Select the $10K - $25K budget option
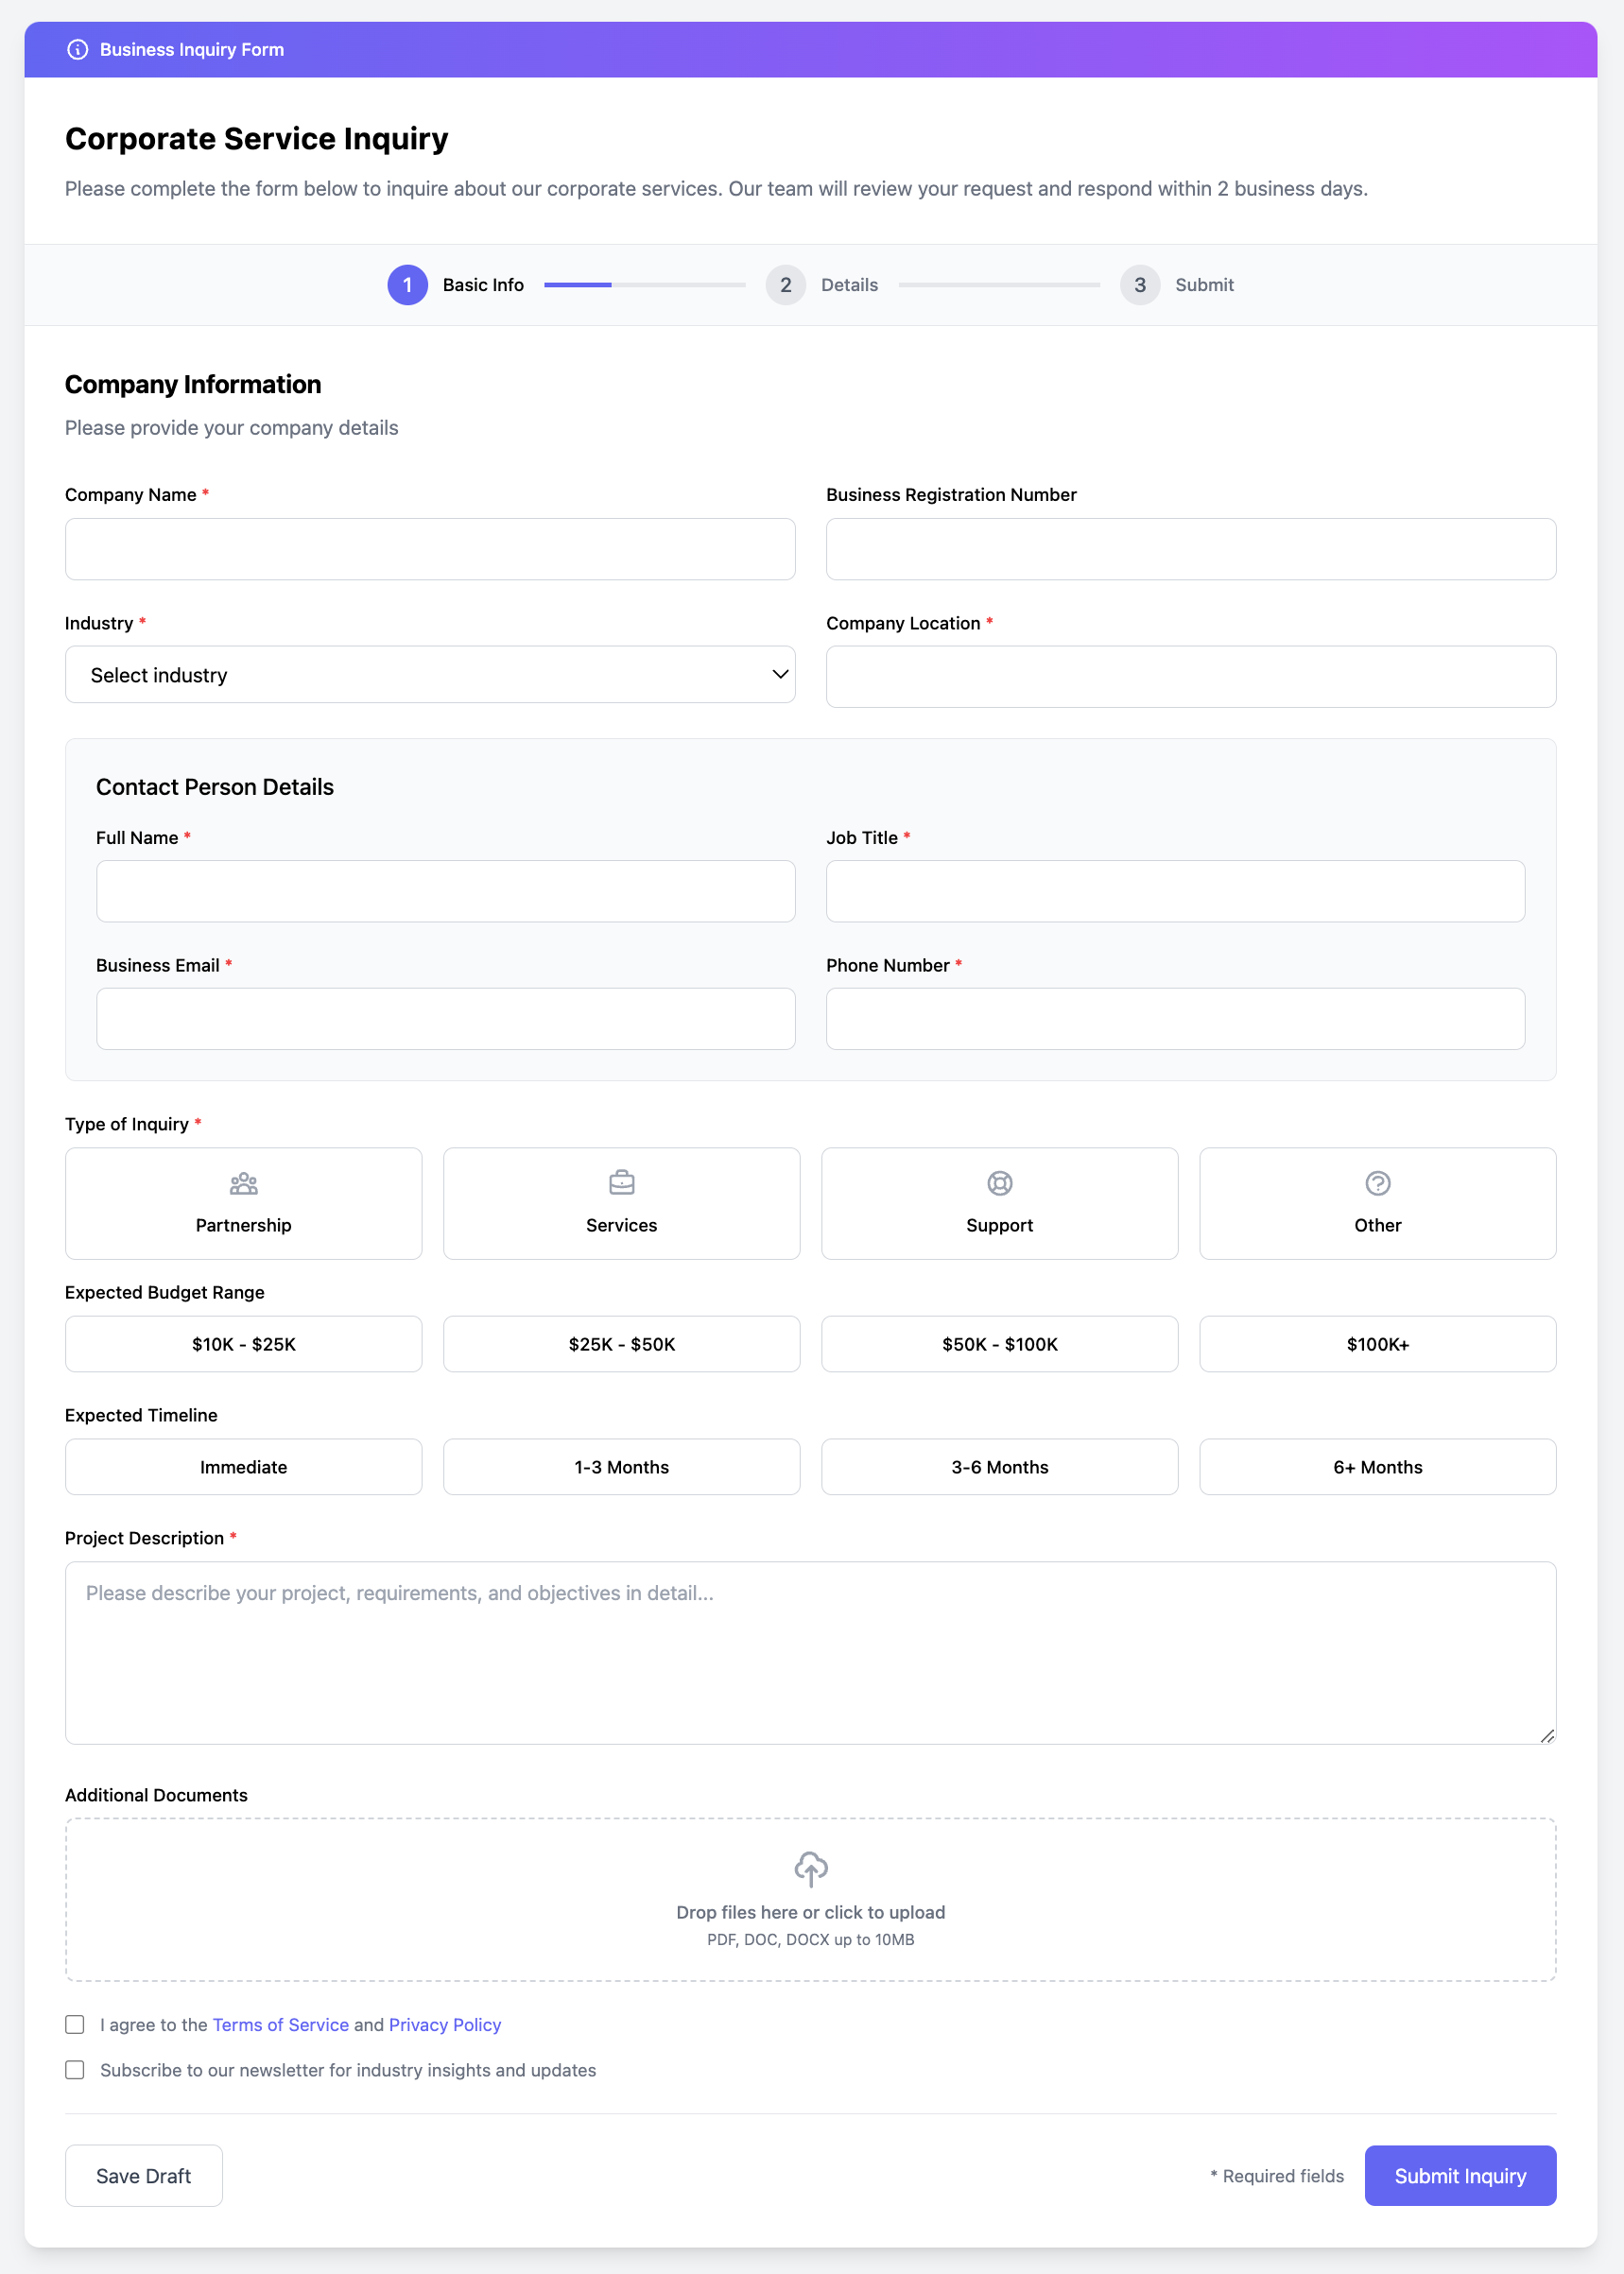The height and width of the screenshot is (2274, 1624). point(243,1343)
